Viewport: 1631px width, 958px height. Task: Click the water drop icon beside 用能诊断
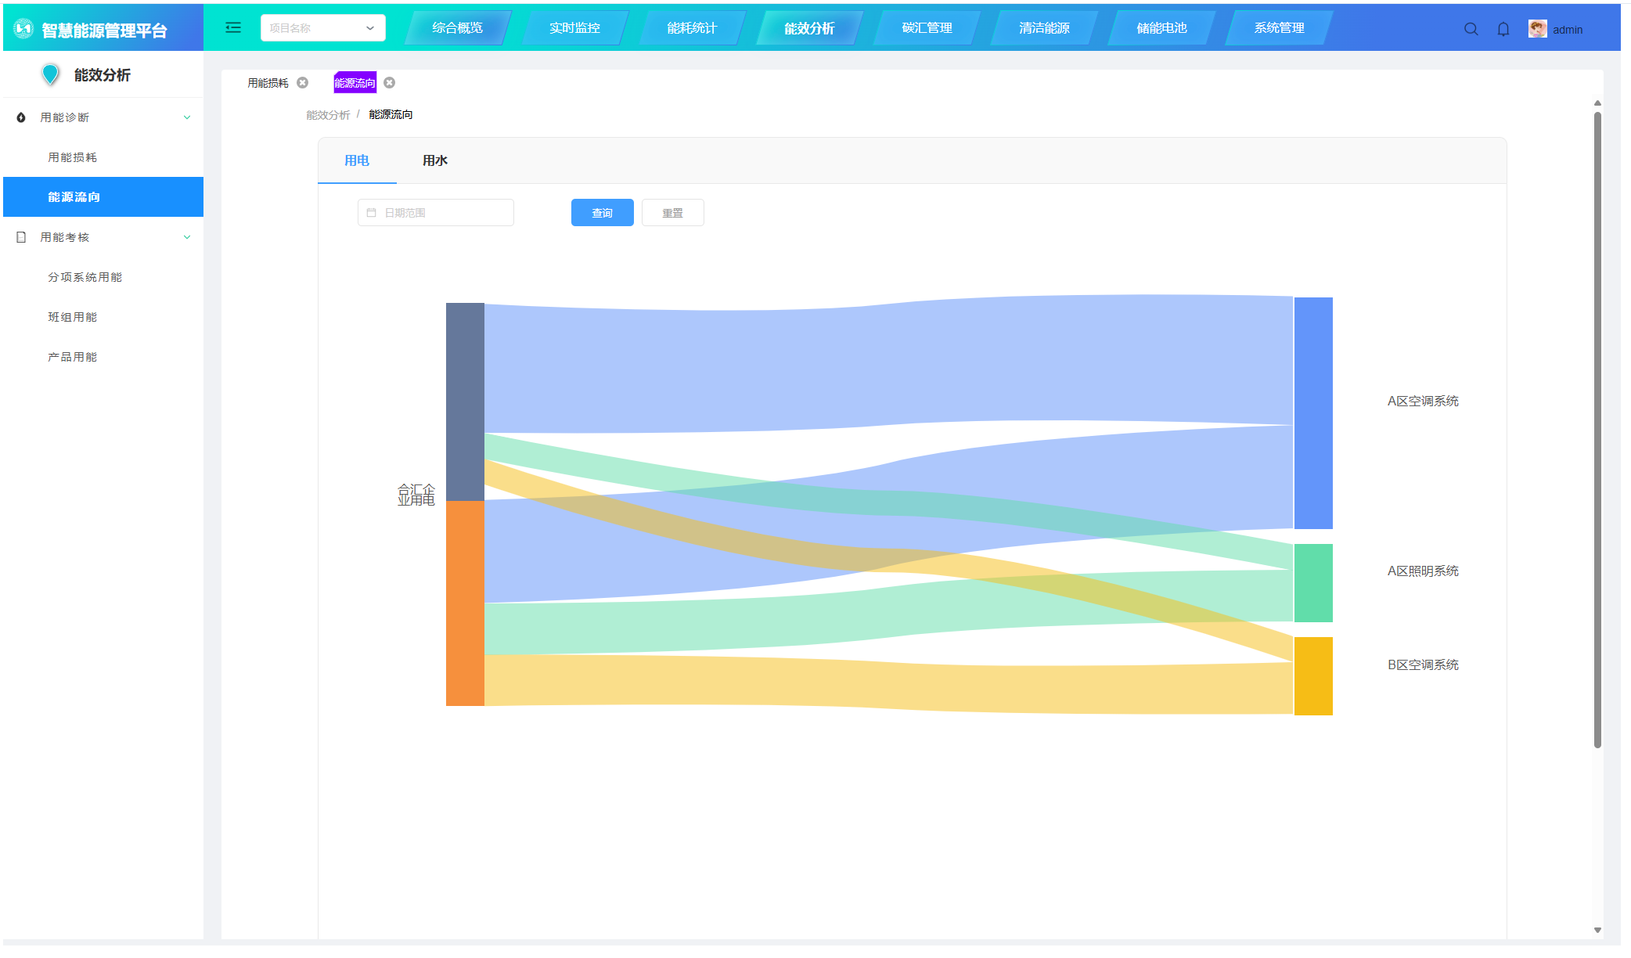21,117
